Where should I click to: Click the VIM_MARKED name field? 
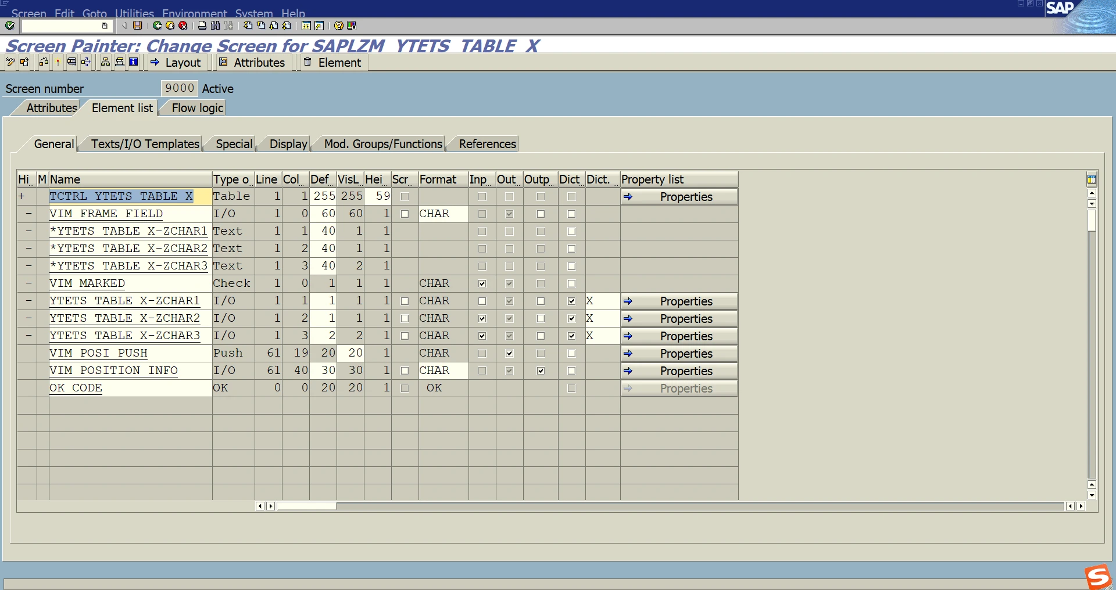pos(130,283)
